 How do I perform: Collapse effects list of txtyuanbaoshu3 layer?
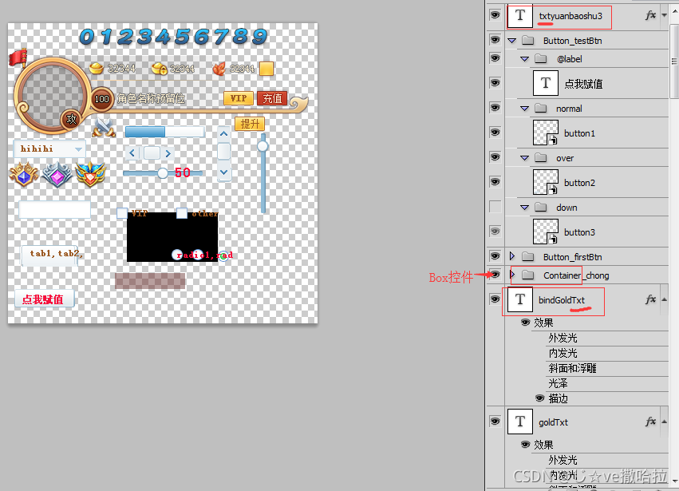coord(665,16)
